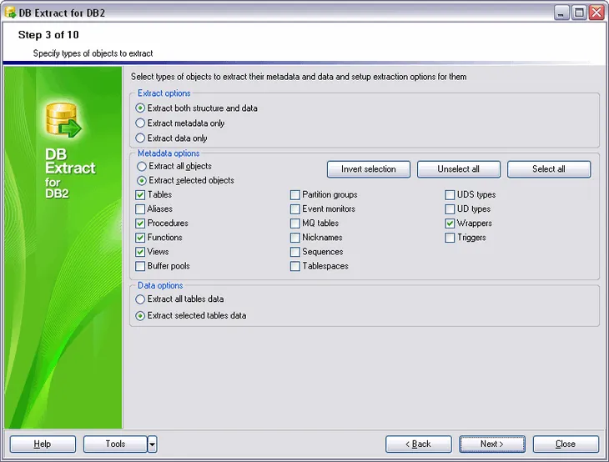Check the Triggers checkbox
609x462 pixels.
[x=450, y=238]
